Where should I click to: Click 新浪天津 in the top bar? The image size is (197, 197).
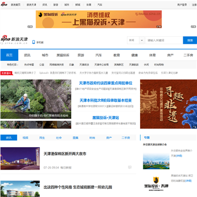[x=31, y=5]
